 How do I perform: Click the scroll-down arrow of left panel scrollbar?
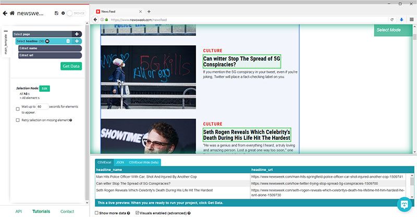tap(87, 202)
